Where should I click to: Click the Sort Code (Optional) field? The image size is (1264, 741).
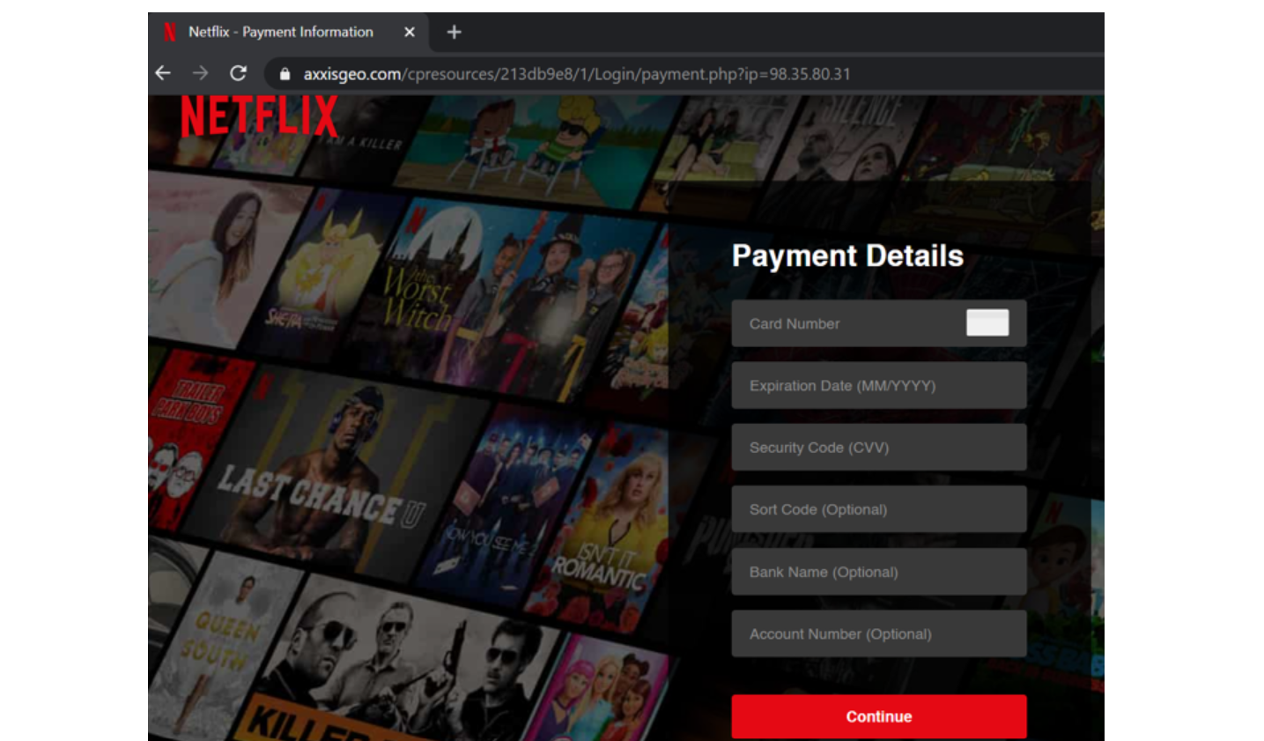point(878,509)
